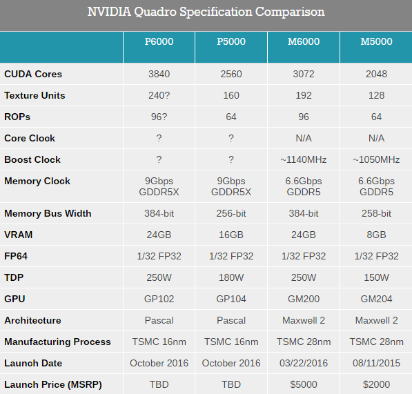Click the FP64 row label

(x=16, y=256)
